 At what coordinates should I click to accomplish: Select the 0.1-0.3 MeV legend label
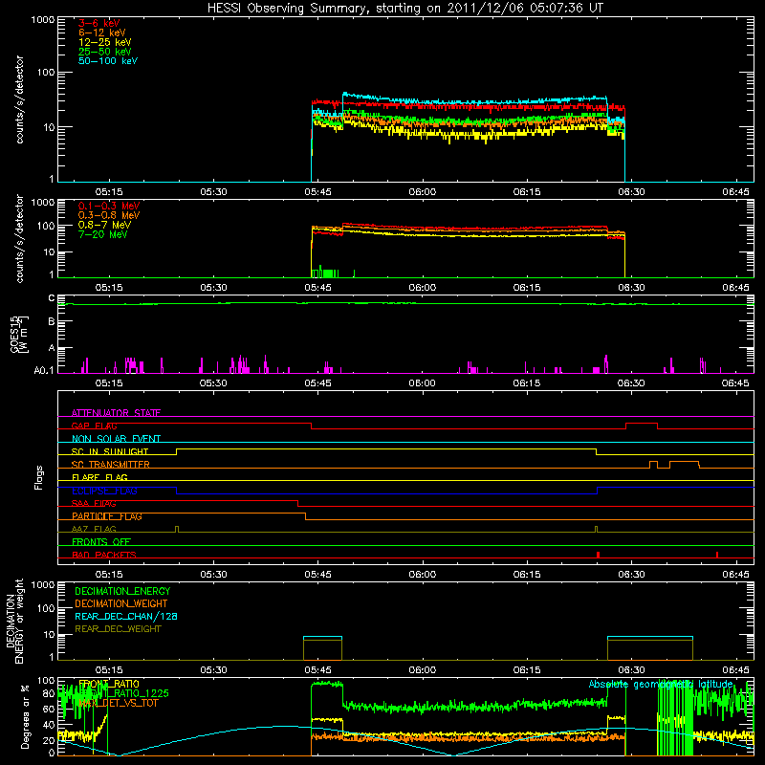pyautogui.click(x=109, y=206)
